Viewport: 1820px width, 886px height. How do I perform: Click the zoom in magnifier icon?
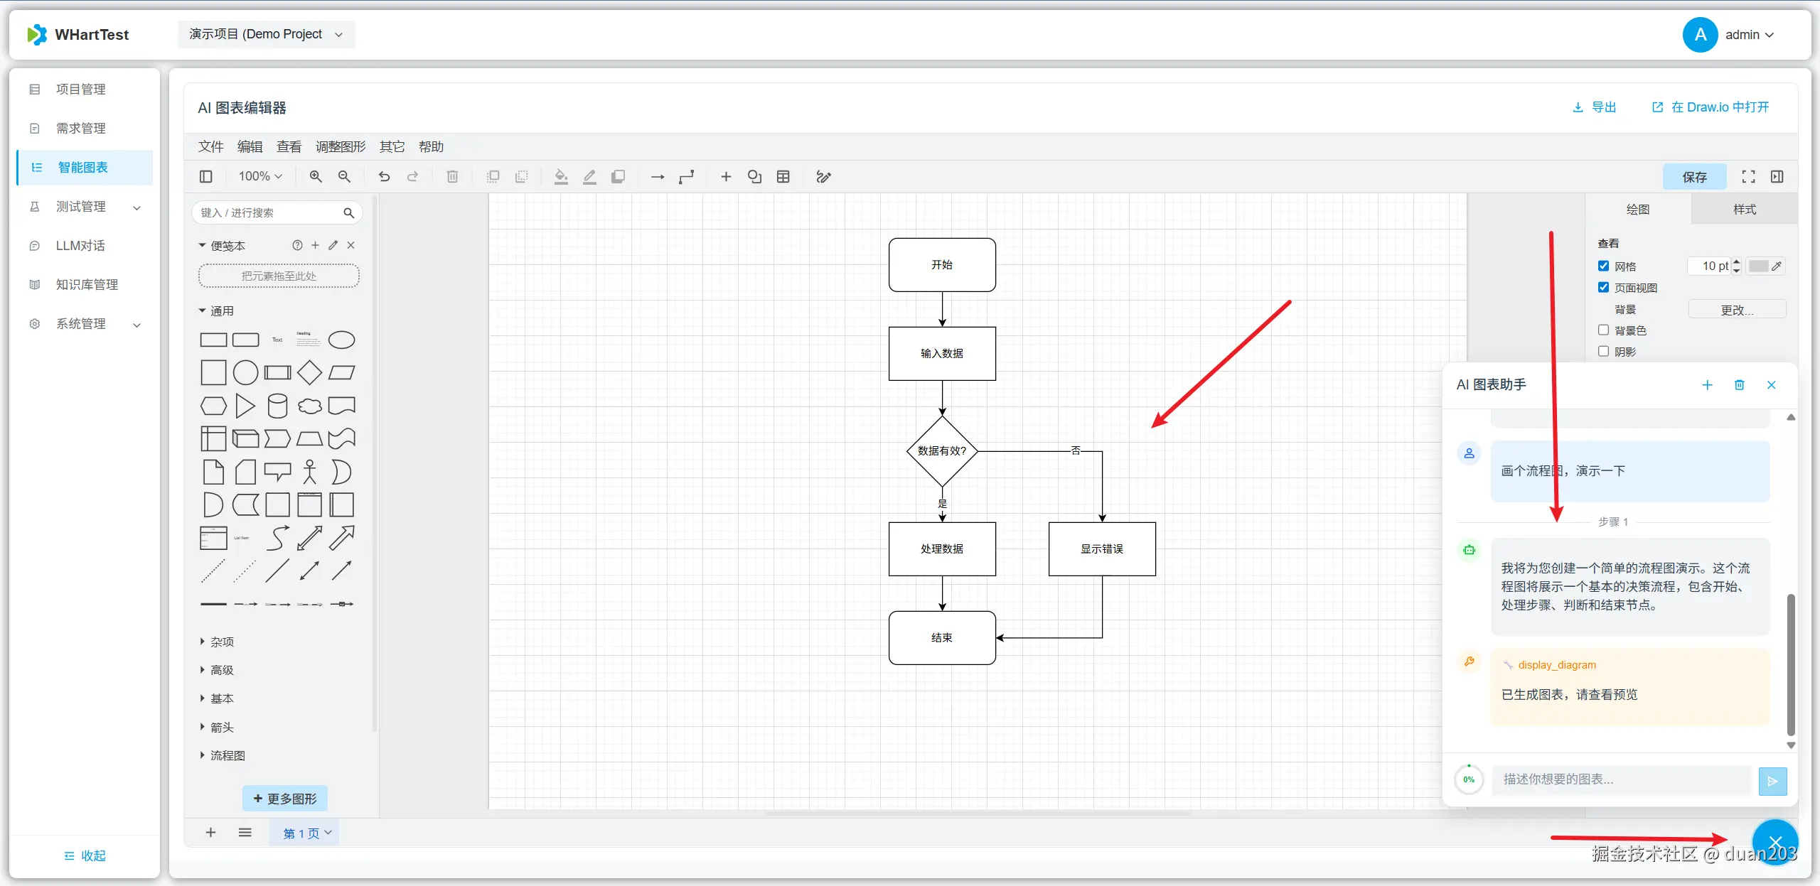[316, 177]
